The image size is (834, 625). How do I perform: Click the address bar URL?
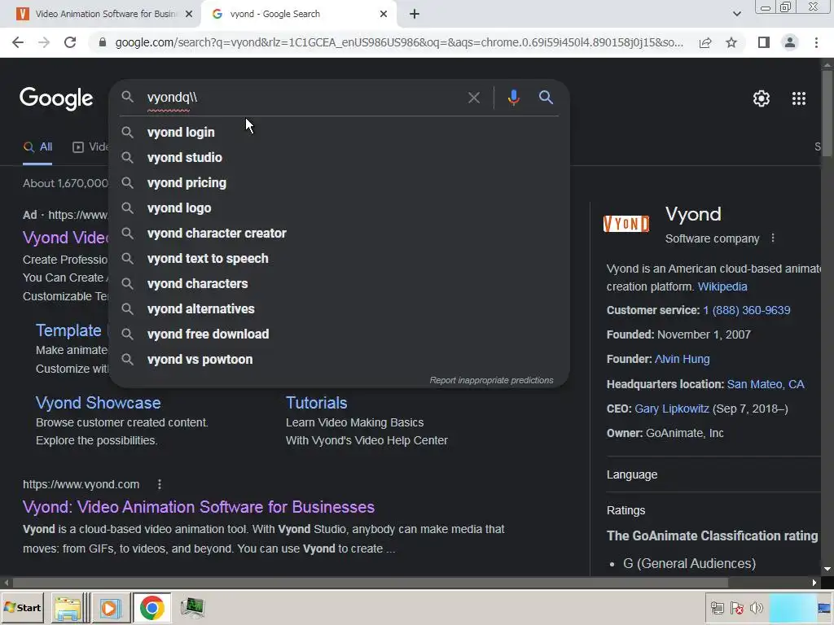pyautogui.click(x=399, y=42)
